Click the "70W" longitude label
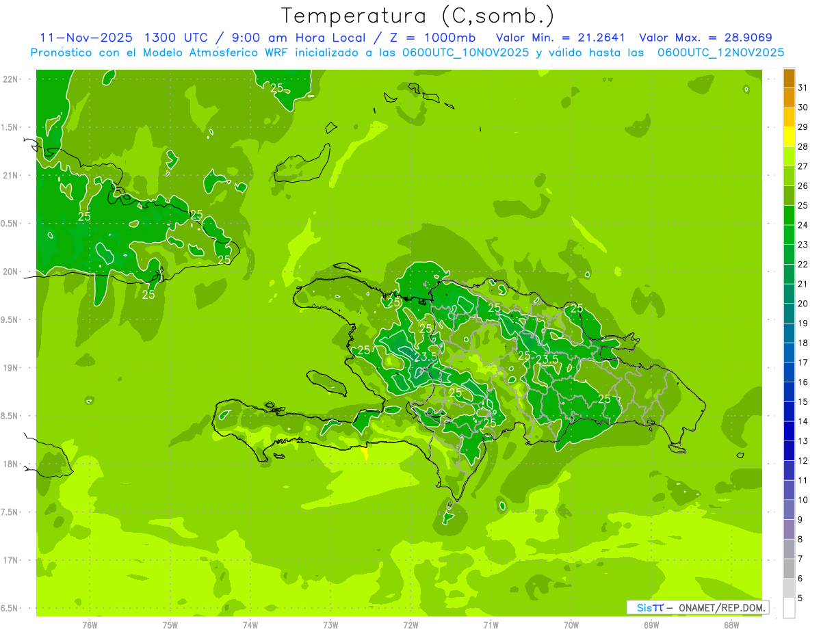Image resolution: width=821 pixels, height=634 pixels. click(x=571, y=624)
